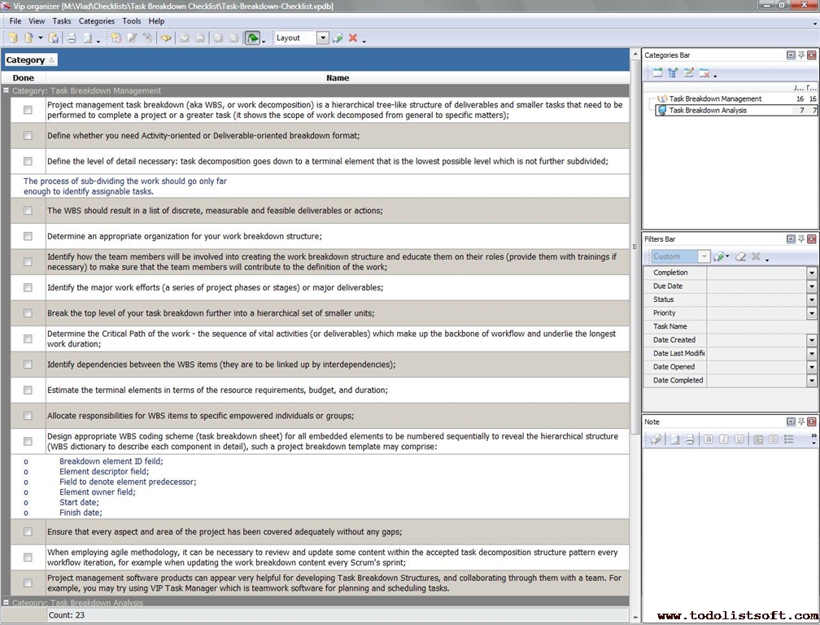
Task: Mark 'Allocate responsibilities for WBS items' as done
Action: (28, 416)
